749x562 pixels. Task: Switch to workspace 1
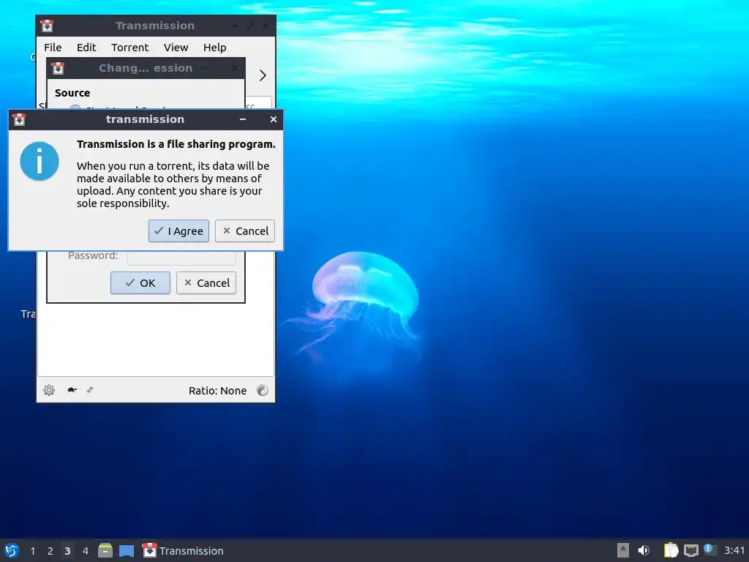(x=32, y=551)
